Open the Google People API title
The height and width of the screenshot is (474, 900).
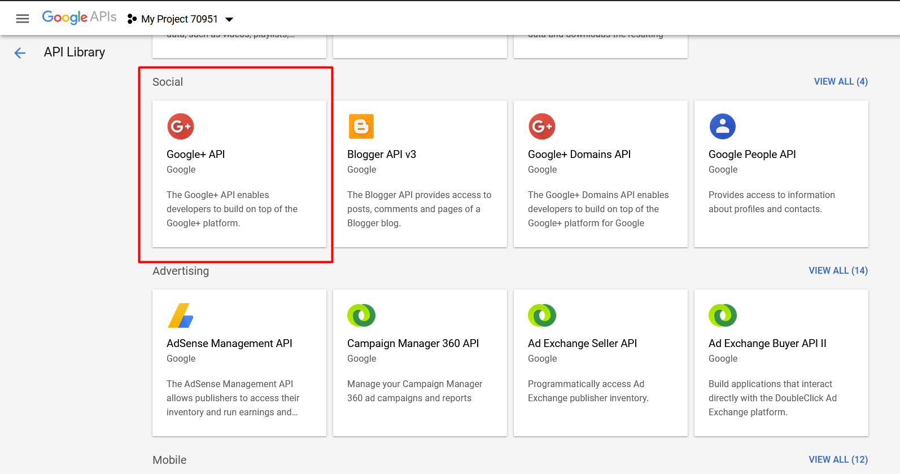(752, 154)
